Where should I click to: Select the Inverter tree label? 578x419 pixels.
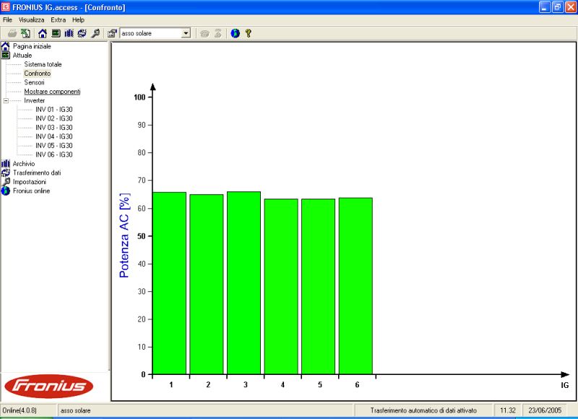[x=34, y=100]
